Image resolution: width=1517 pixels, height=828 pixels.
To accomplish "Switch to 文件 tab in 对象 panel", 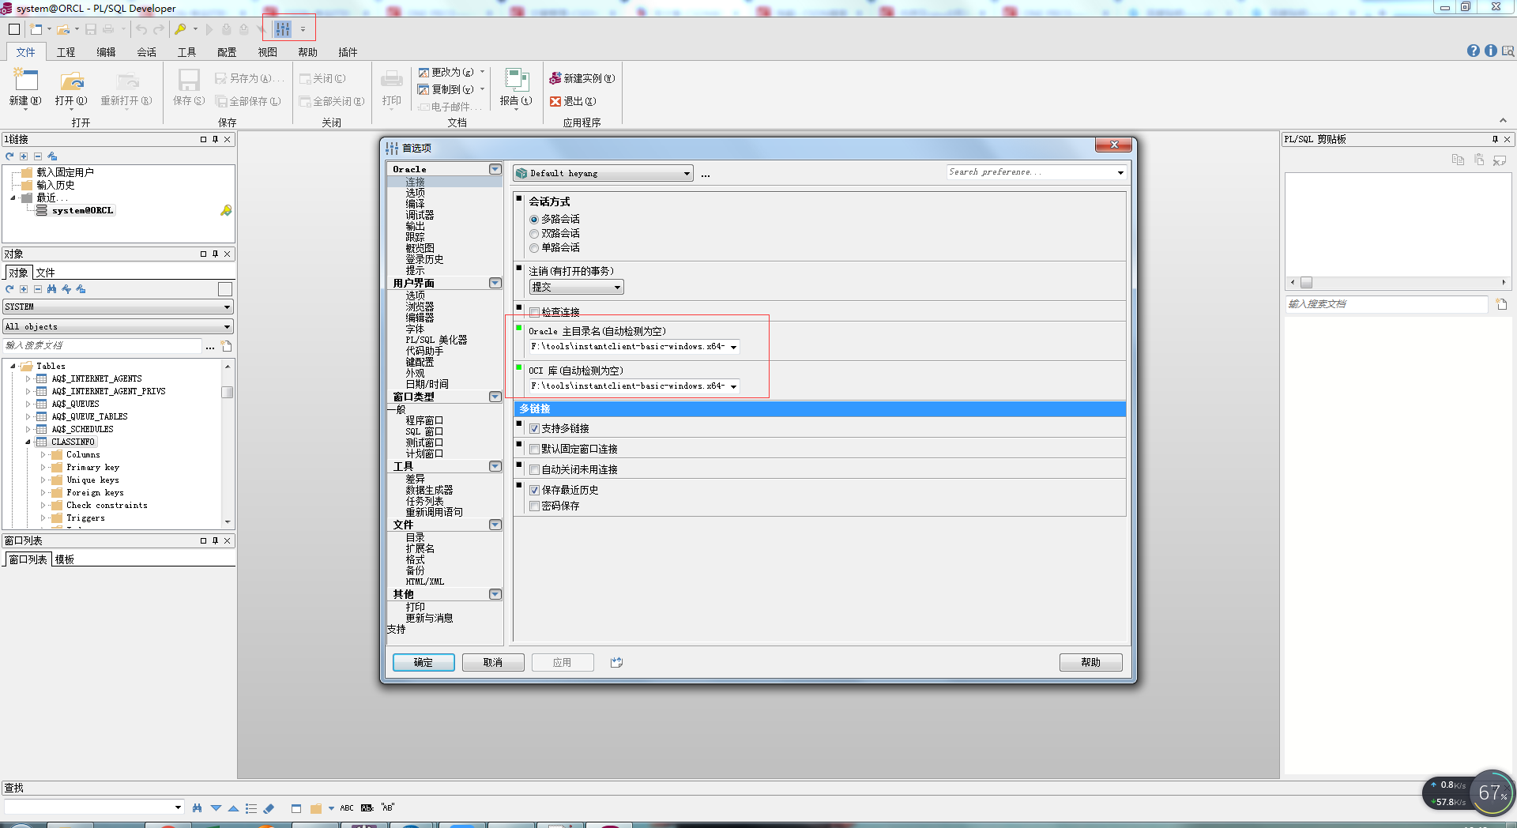I will pyautogui.click(x=46, y=273).
